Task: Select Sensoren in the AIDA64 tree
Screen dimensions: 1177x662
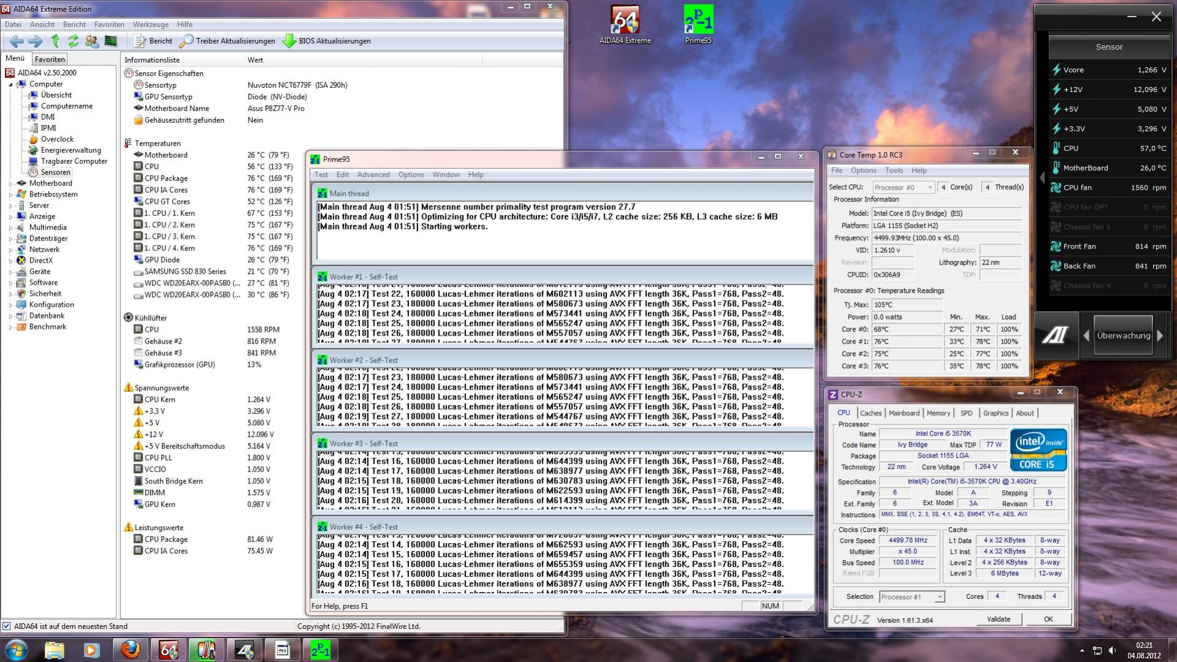Action: pos(55,172)
